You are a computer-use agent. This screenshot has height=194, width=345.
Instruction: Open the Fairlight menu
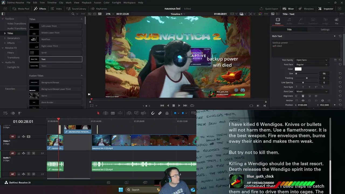[116, 2]
